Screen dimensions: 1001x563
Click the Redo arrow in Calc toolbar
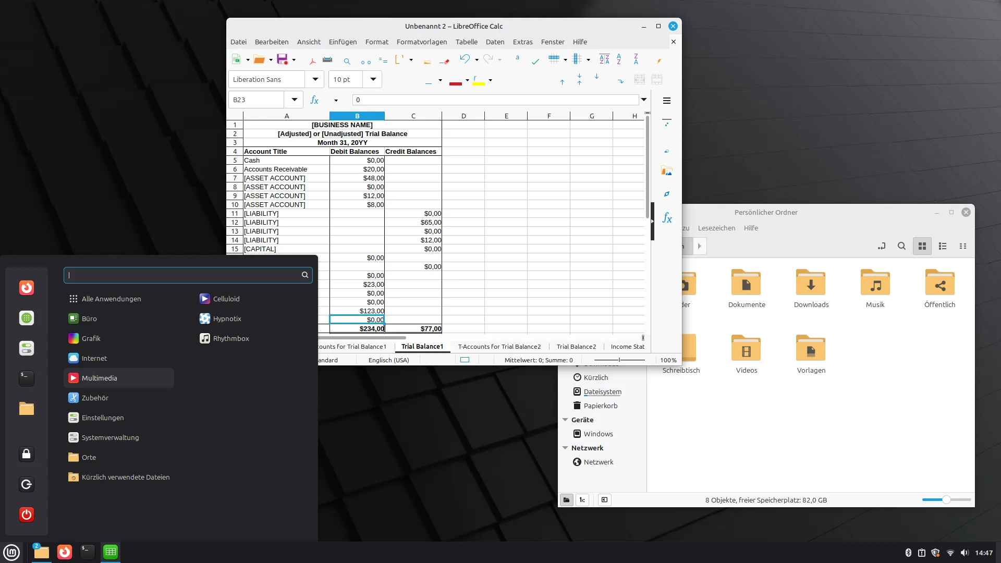coord(487,59)
